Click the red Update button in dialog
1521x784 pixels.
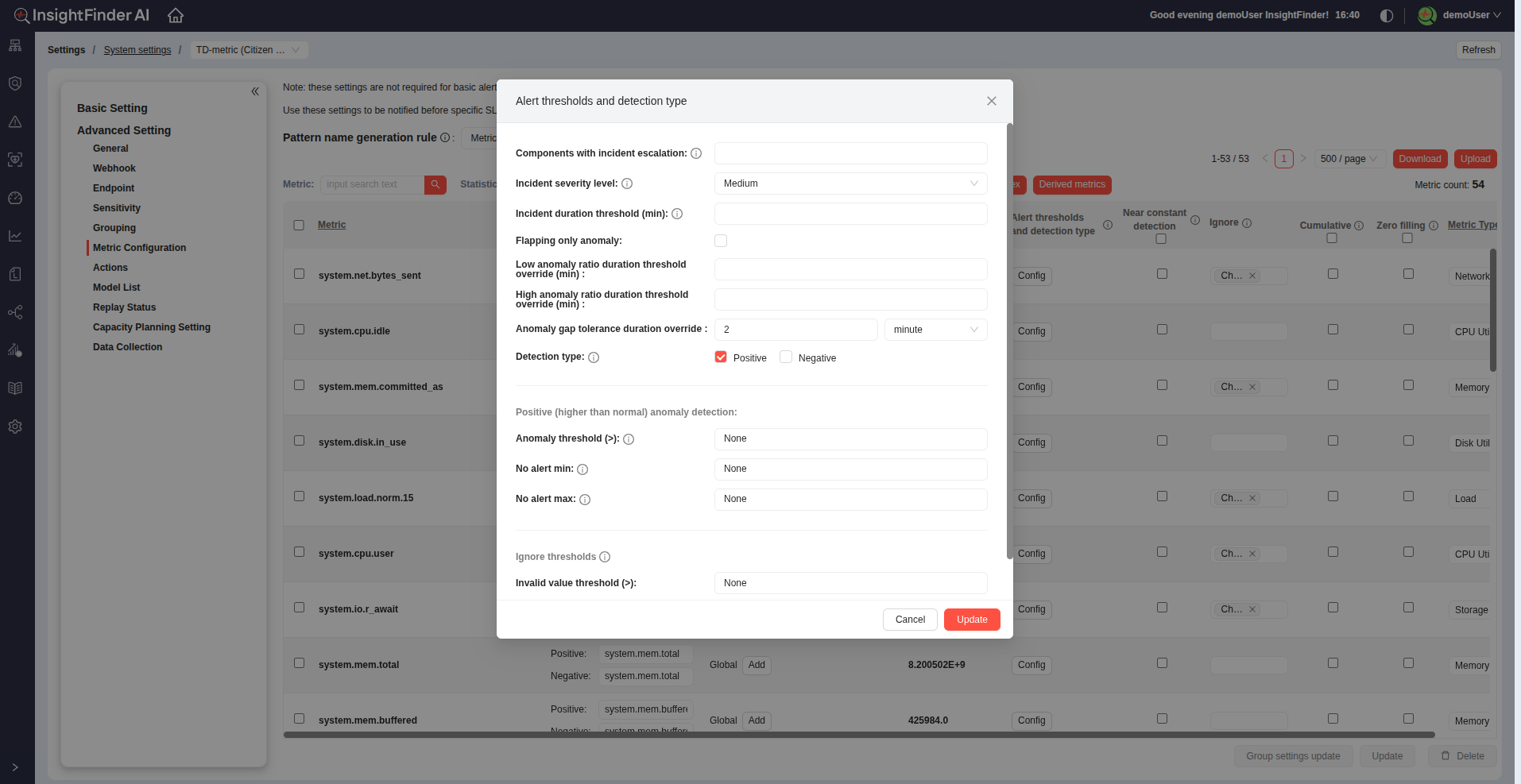[x=972, y=620]
